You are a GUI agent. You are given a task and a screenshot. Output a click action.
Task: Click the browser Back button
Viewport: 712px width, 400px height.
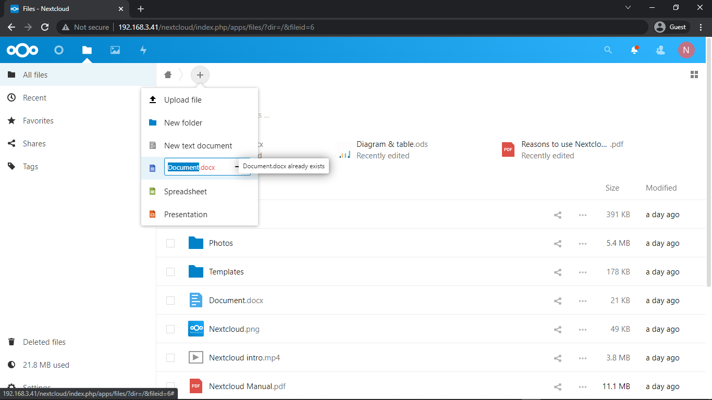[x=11, y=27]
